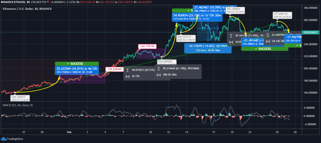Click the "21" date on the time axis
The image size is (321, 143).
pos(250,132)
